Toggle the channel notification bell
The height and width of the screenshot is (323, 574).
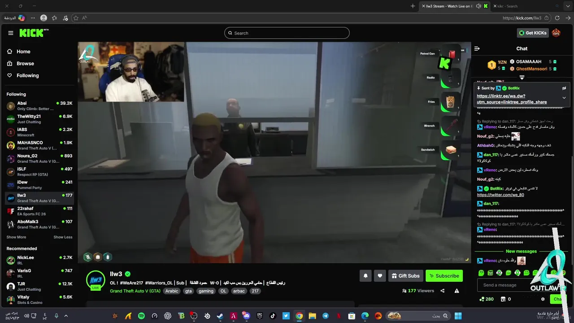(x=365, y=276)
